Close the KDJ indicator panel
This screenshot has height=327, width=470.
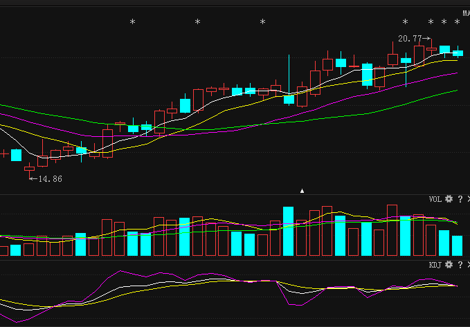[x=467, y=265]
